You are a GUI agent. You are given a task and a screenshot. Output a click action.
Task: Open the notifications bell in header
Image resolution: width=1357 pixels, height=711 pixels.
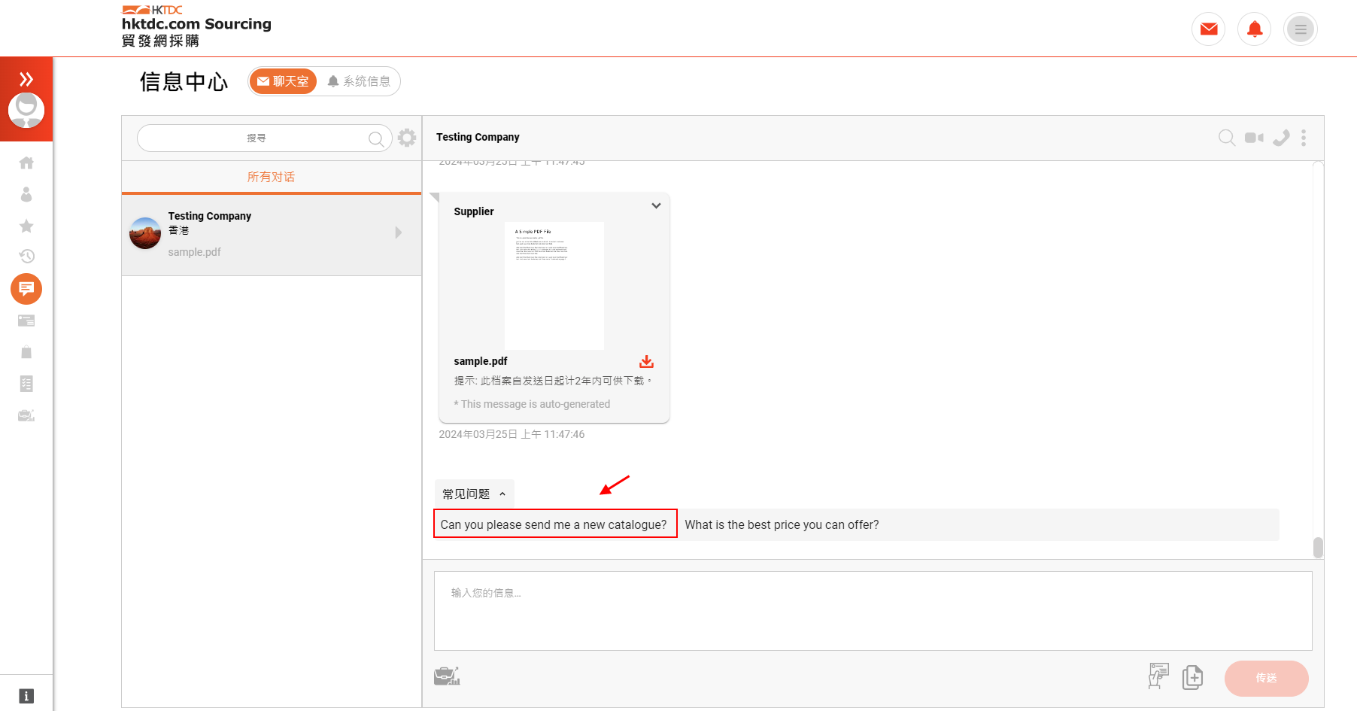1255,29
